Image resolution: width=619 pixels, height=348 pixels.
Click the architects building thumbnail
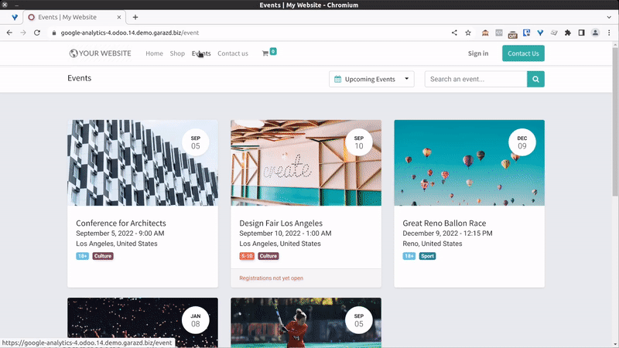click(142, 162)
